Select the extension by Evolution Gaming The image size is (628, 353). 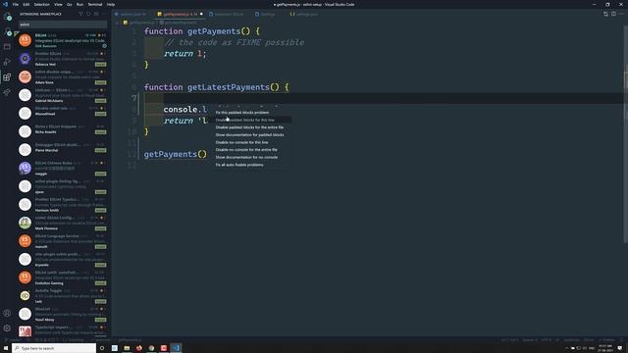point(63,277)
